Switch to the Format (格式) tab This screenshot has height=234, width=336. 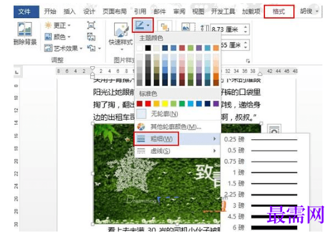[x=279, y=11]
